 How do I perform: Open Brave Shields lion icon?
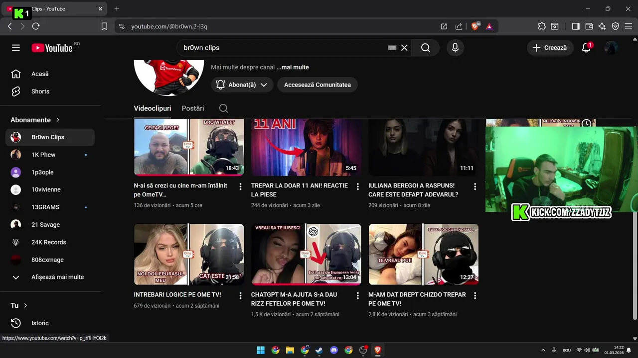475,26
